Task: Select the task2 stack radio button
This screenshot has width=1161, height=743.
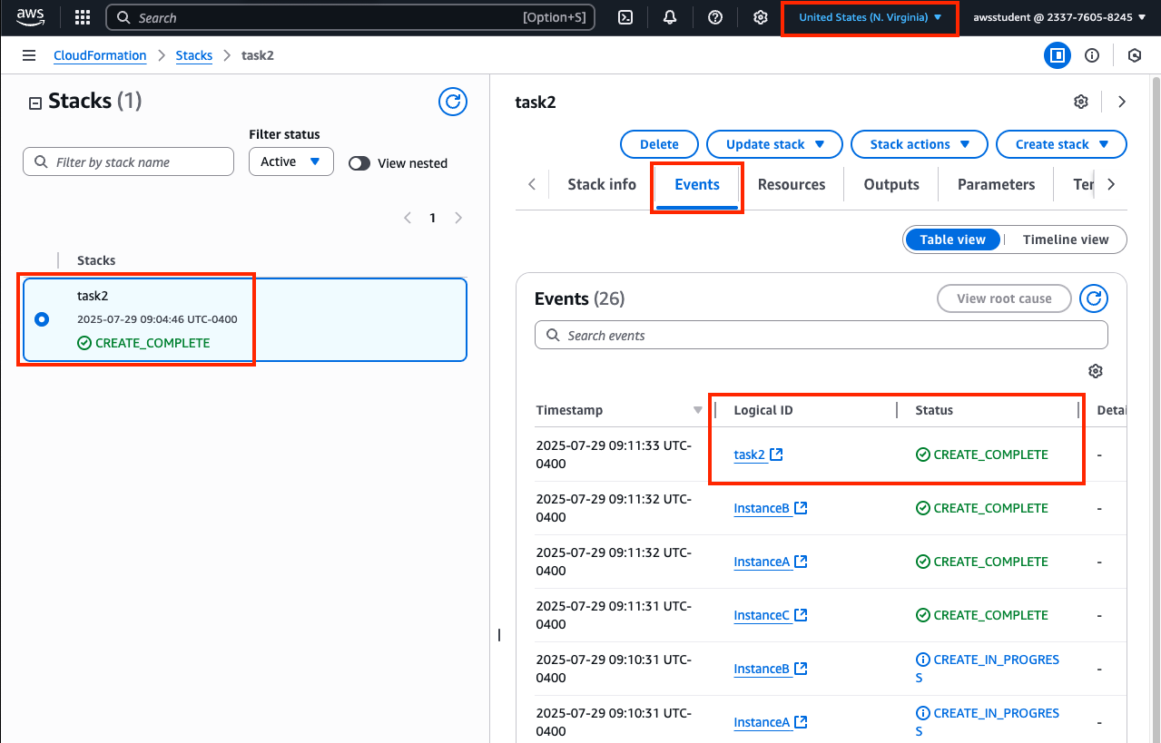Action: pos(41,319)
